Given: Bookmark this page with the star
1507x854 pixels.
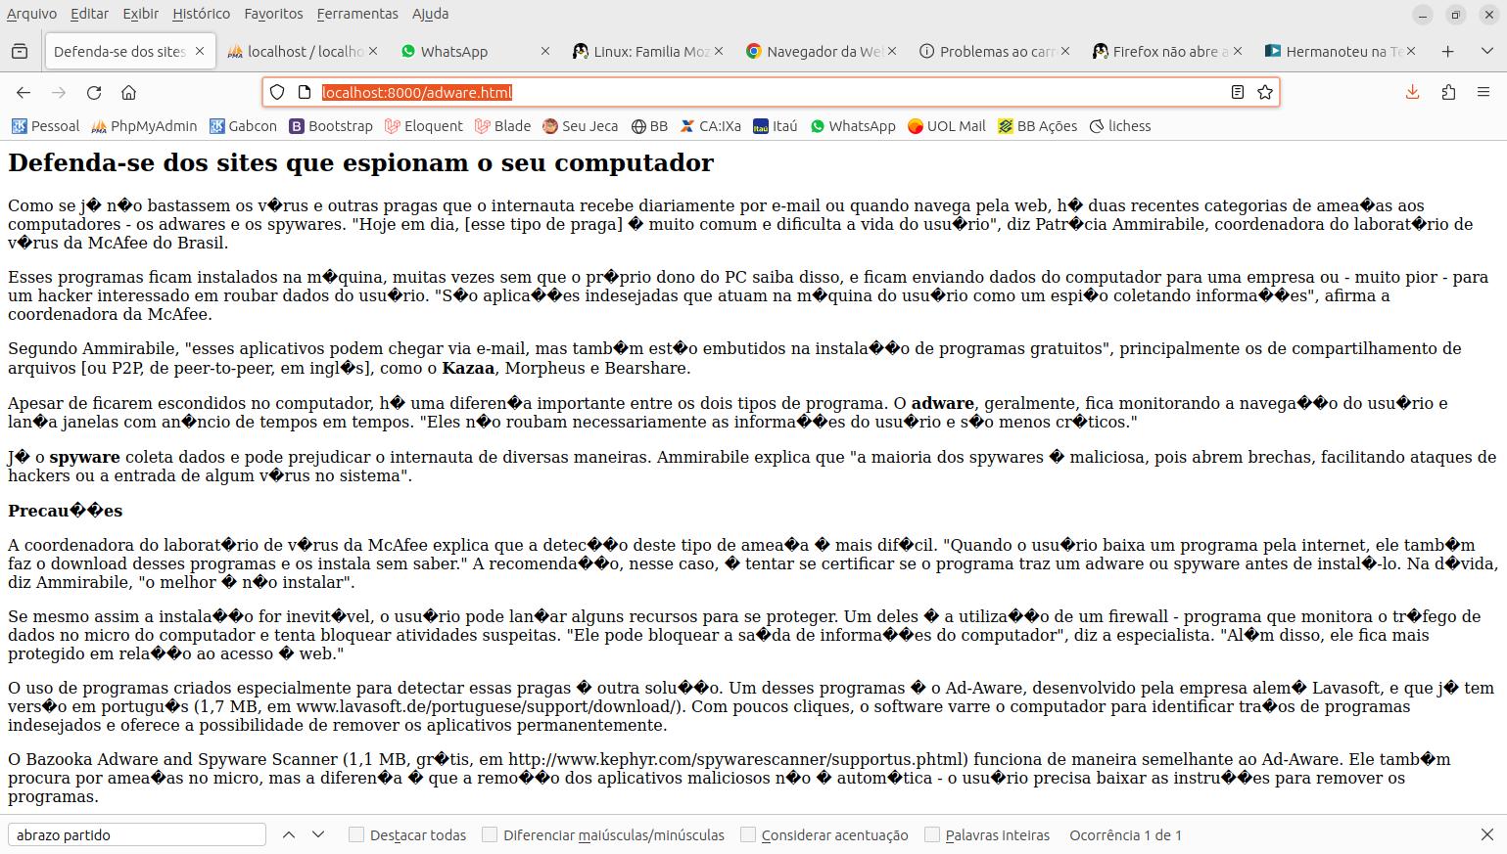Looking at the screenshot, I should tap(1265, 92).
